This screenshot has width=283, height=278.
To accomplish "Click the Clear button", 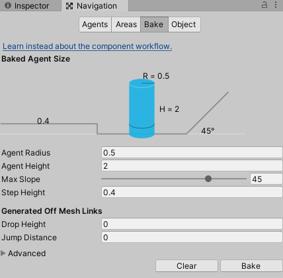I will click(186, 266).
